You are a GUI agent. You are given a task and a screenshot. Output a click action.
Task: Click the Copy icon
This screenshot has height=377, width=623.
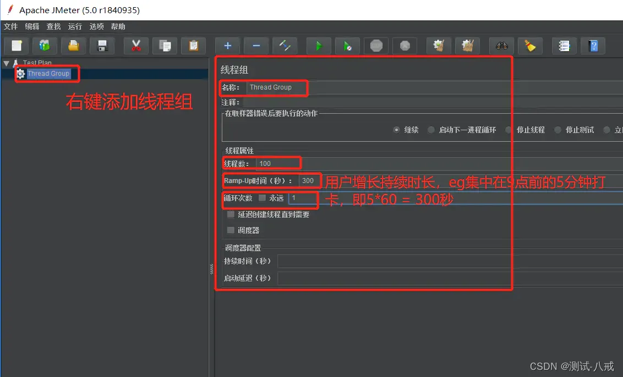[165, 46]
